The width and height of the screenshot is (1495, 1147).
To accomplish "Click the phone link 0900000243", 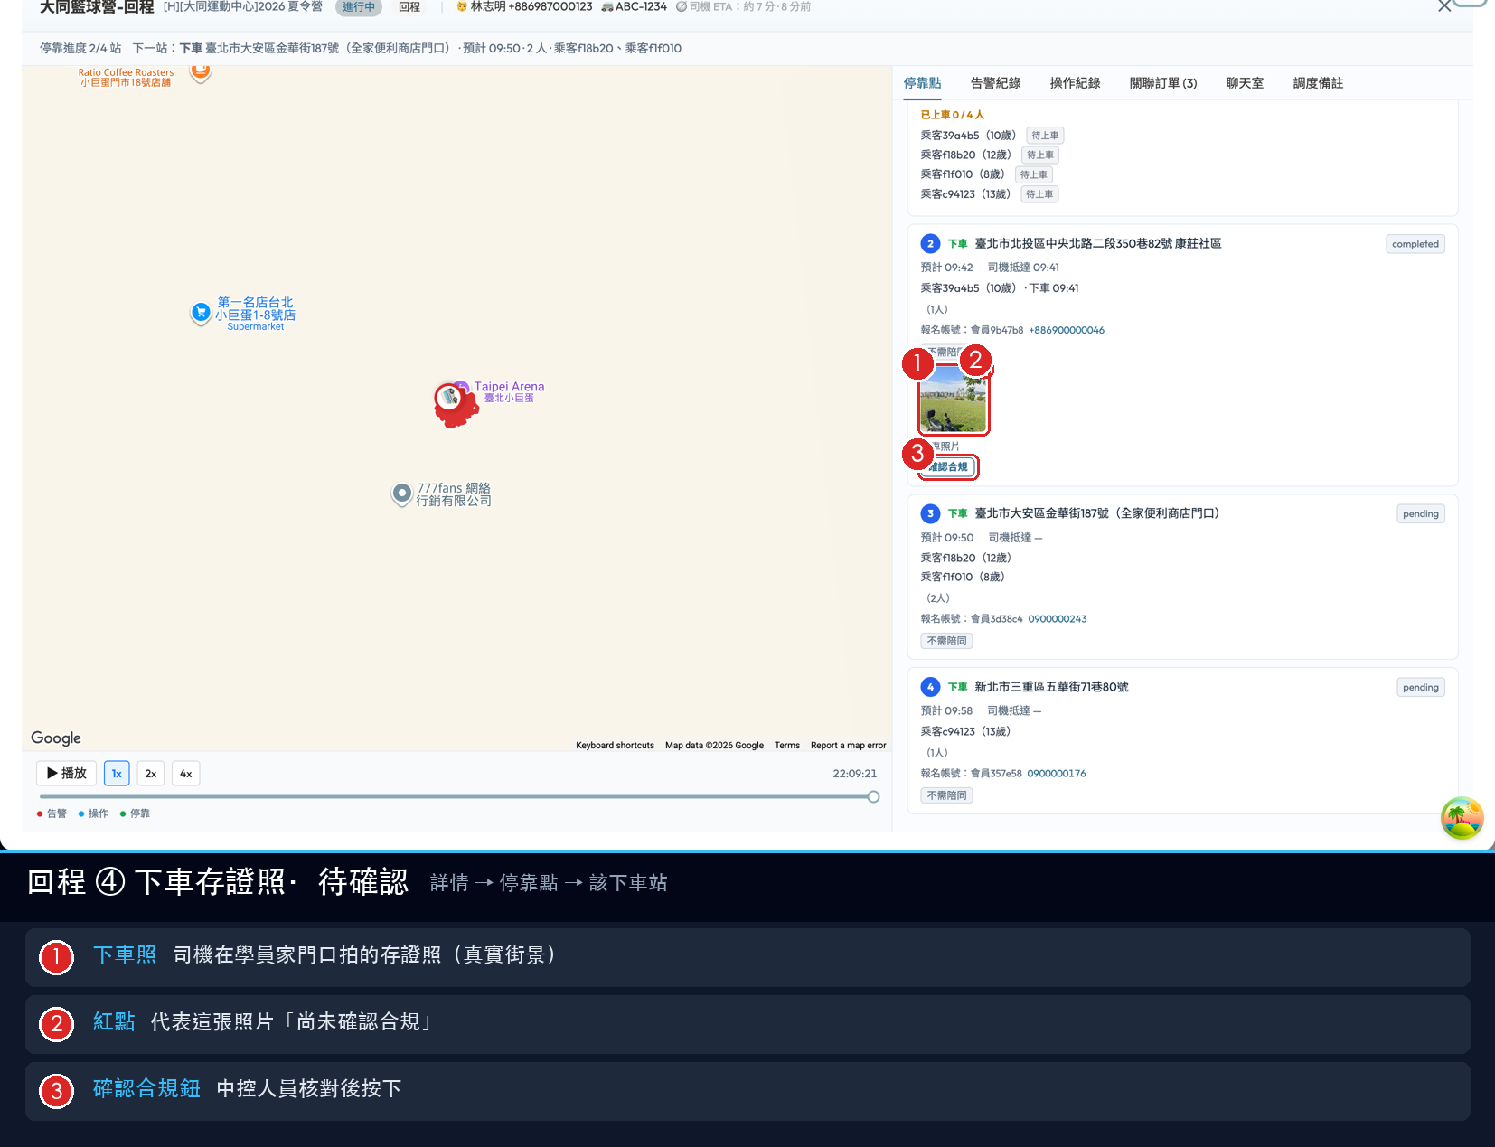I will pos(1057,619).
